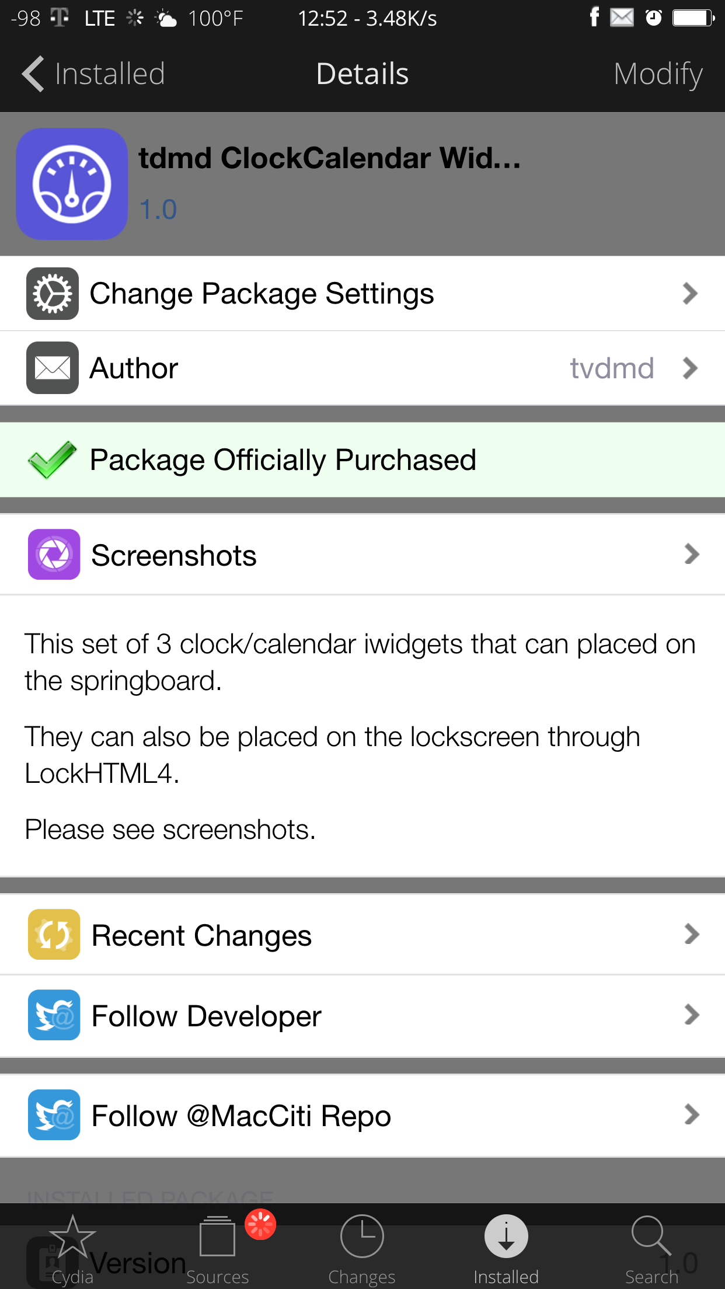Tap the gear icon for package settings
Screen dimensions: 725x1289
click(53, 293)
